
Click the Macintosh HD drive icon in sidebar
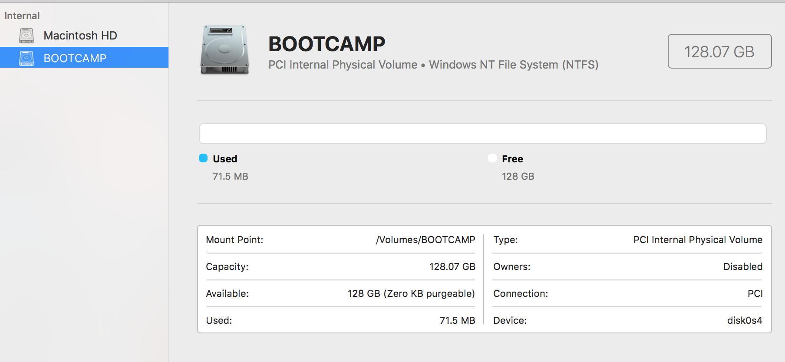26,36
